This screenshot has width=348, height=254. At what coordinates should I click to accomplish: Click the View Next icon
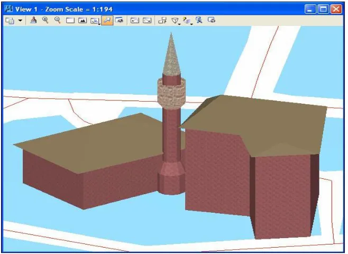click(147, 21)
